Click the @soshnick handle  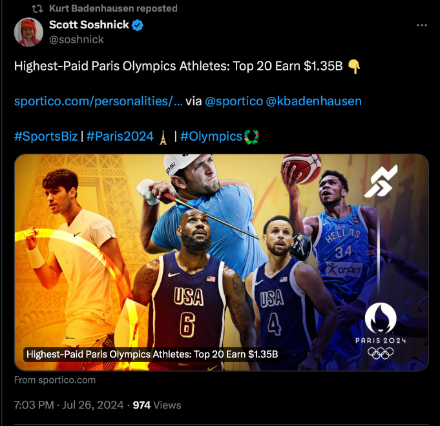pyautogui.click(x=76, y=39)
